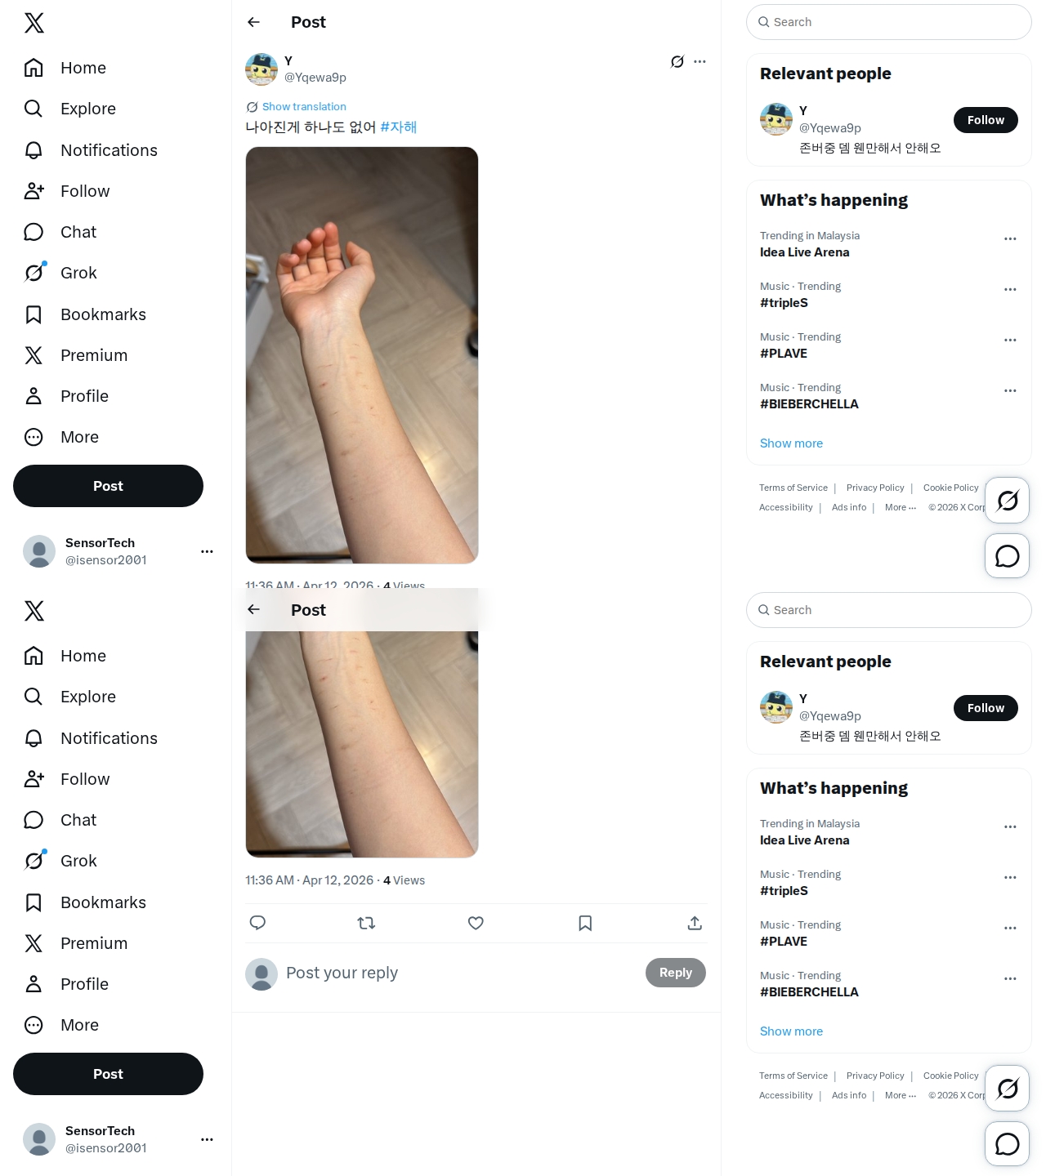Click the author's avatar in the post header

coord(261,69)
